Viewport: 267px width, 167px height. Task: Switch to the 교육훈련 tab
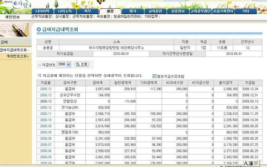tap(155, 11)
